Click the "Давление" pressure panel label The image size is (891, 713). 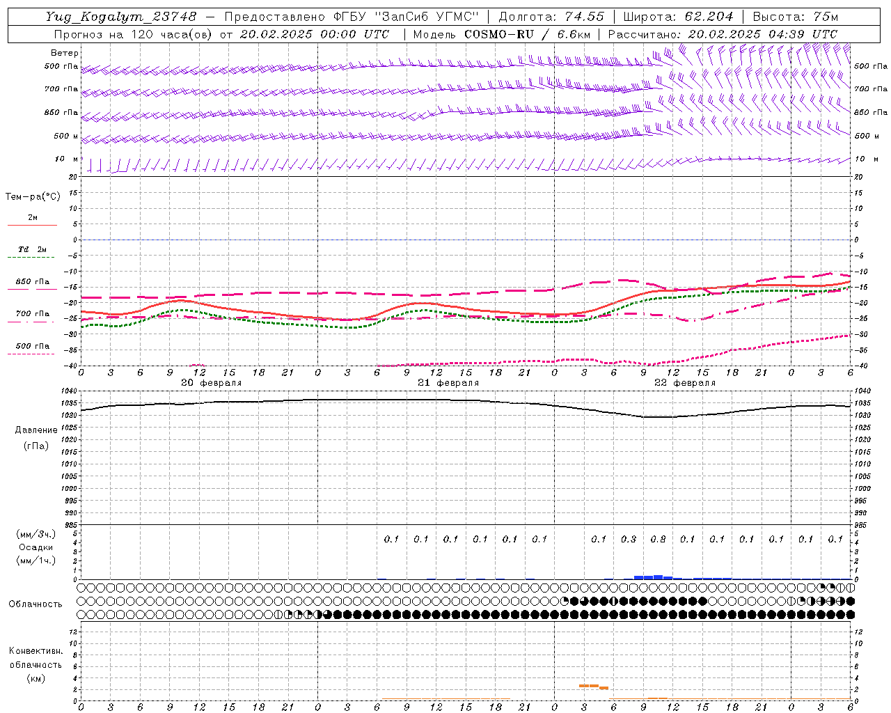[36, 430]
